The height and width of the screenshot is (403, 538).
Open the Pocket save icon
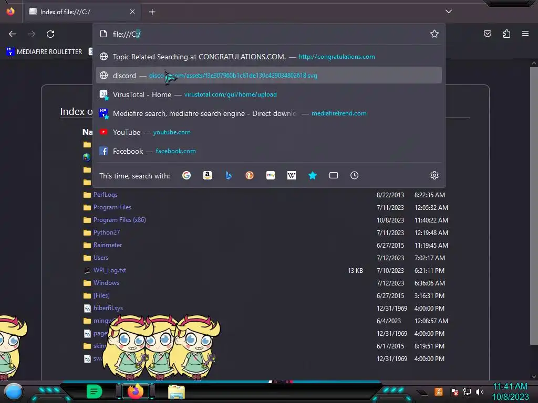point(487,34)
